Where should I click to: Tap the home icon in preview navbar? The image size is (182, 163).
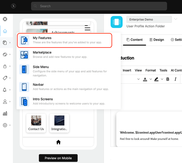pyautogui.click(x=58, y=142)
